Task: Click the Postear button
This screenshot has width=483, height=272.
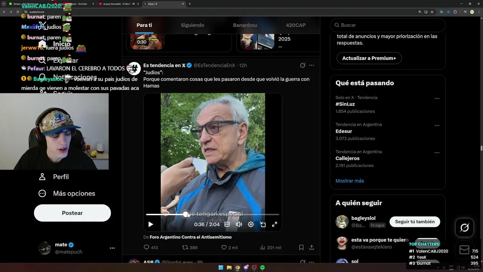Action: pyautogui.click(x=72, y=213)
